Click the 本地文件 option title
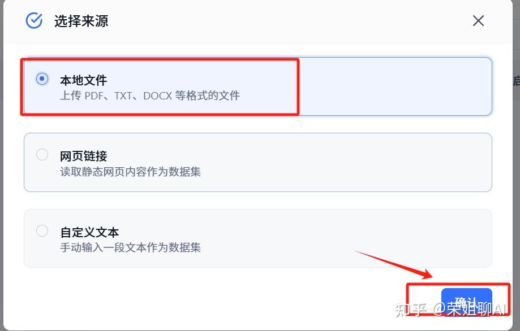This screenshot has width=520, height=331. [84, 80]
